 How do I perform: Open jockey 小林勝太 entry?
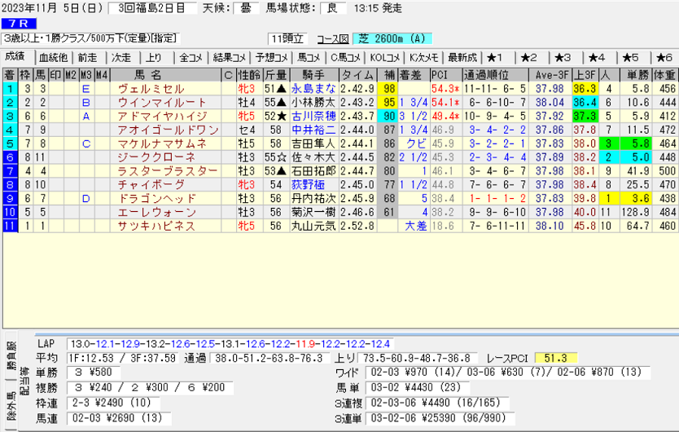(313, 102)
